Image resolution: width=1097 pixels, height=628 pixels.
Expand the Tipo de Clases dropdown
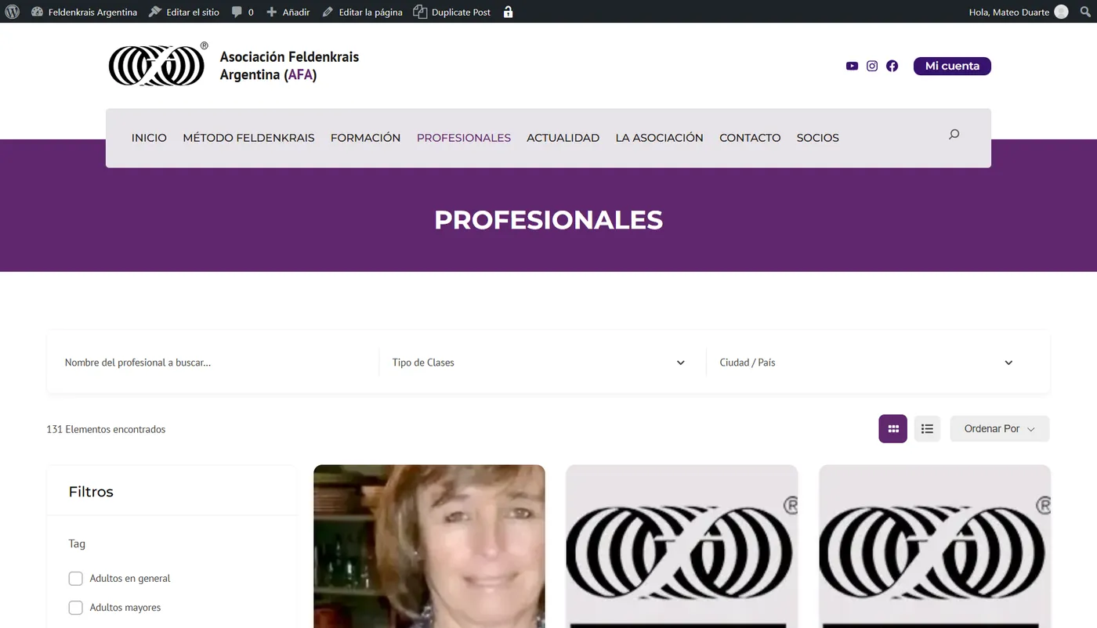[539, 363]
